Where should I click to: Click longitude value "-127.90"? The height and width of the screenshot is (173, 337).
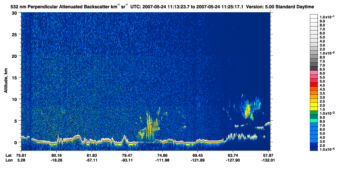click(x=233, y=160)
